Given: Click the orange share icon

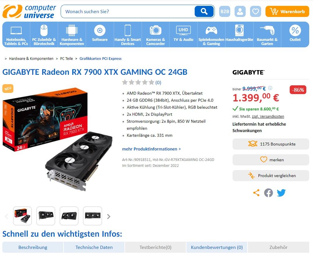Looking at the screenshot, I should click(x=256, y=193).
